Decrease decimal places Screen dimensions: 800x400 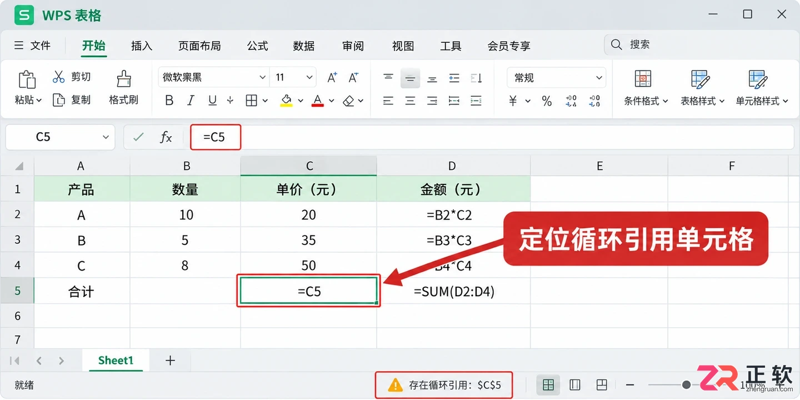[595, 101]
